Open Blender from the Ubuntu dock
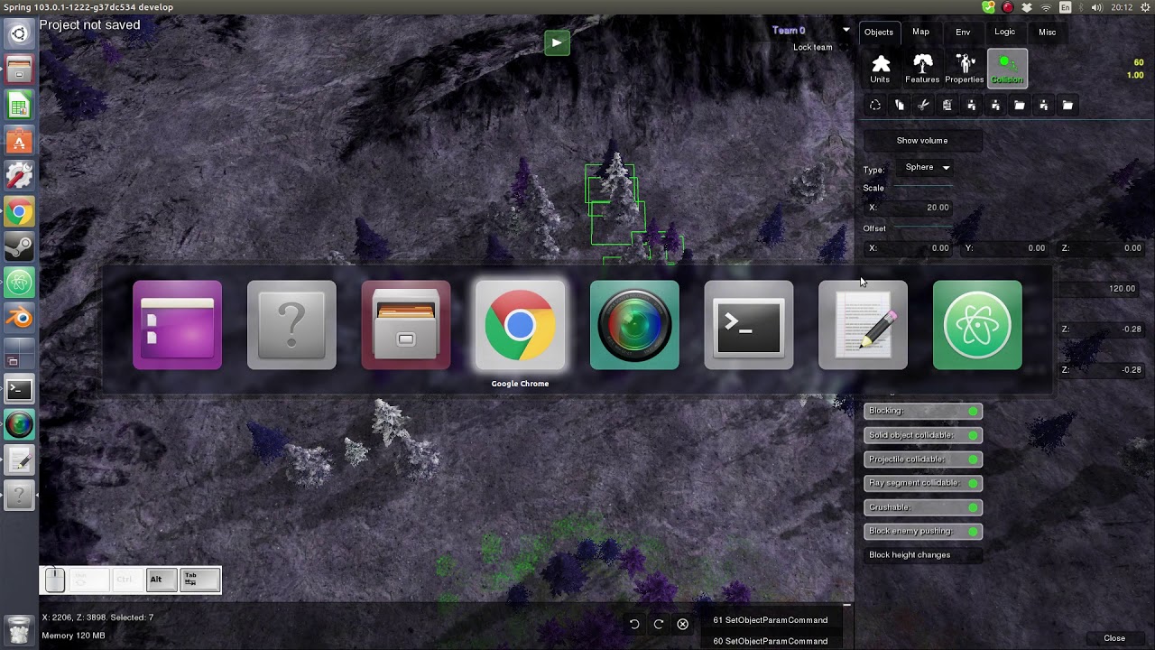This screenshot has height=650, width=1155. (x=19, y=318)
